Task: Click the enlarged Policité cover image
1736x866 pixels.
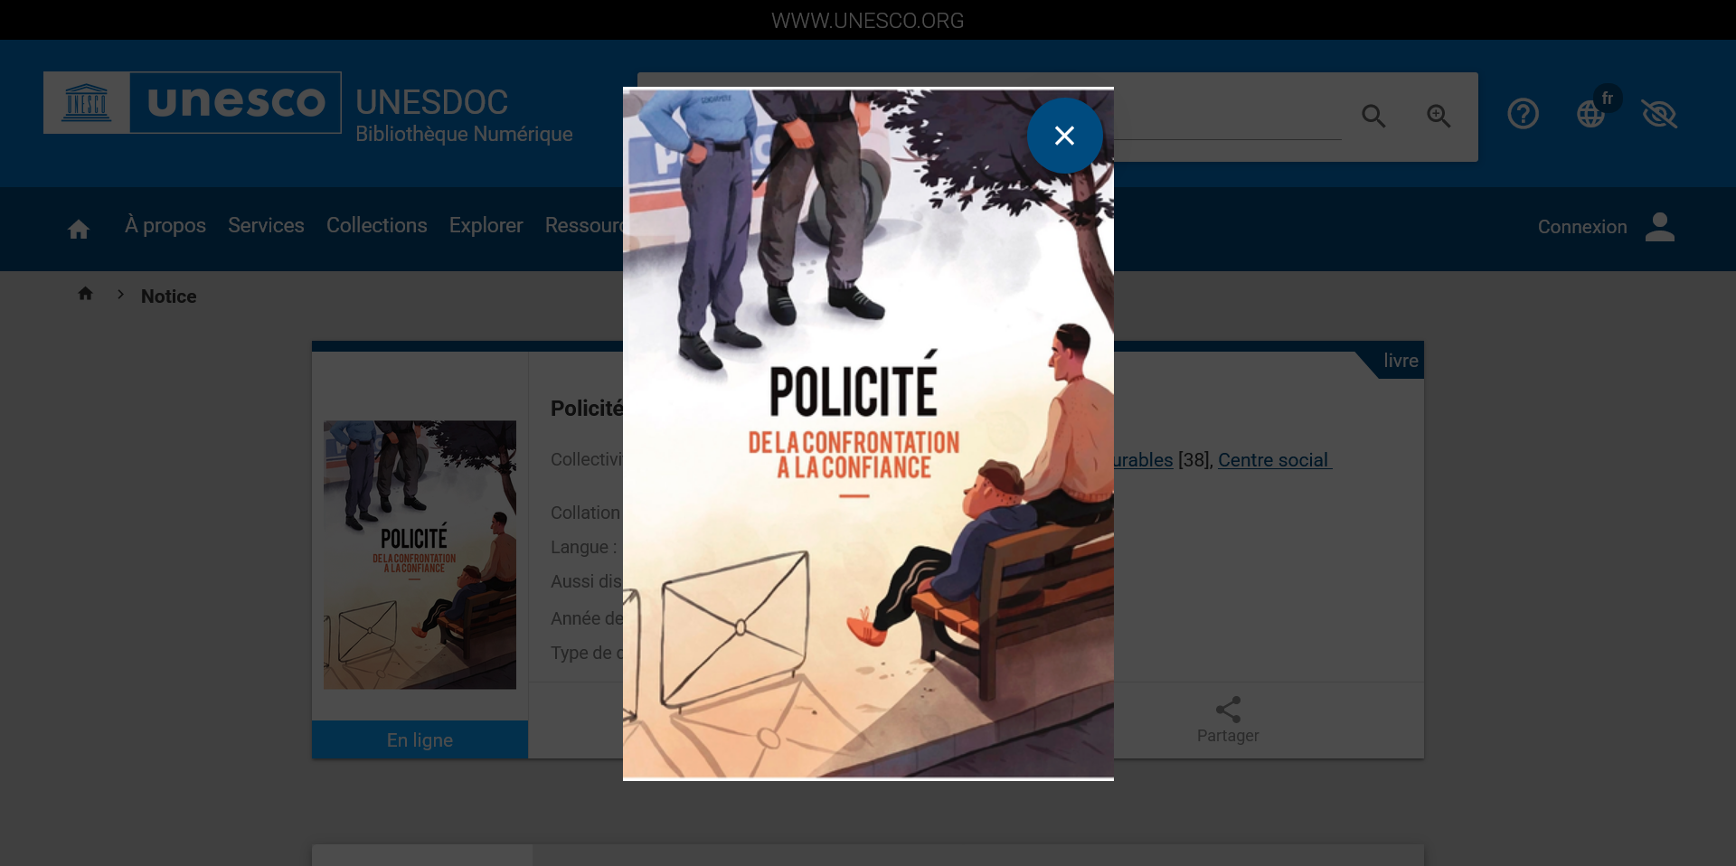Action: [x=868, y=434]
